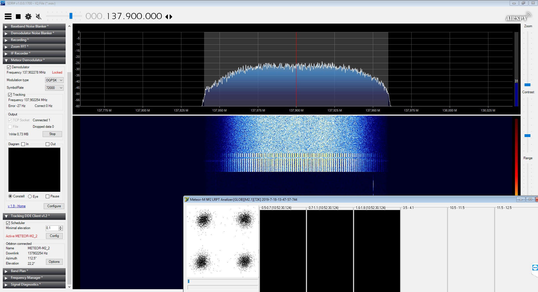Viewport: 538px width, 292px height.
Task: Toggle the File output checkbox
Action: [10, 127]
